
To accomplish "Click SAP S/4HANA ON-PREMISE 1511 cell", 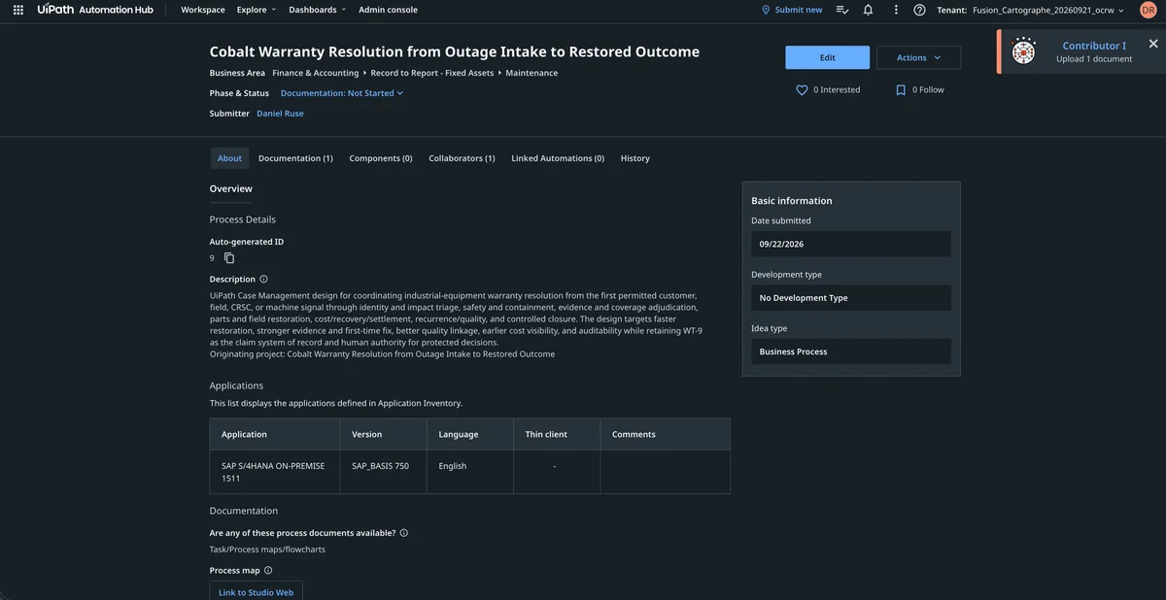I will pos(273,472).
